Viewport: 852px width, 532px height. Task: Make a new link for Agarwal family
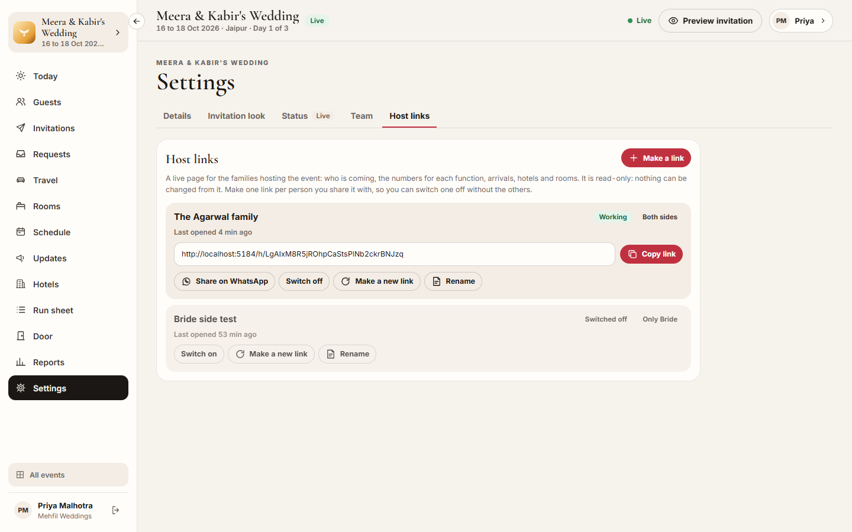point(377,281)
